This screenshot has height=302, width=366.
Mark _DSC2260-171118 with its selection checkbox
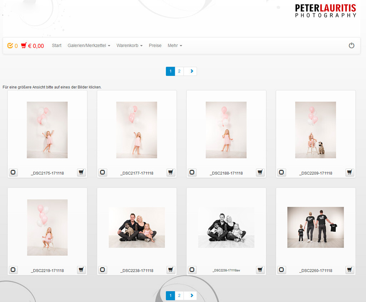tap(282, 270)
